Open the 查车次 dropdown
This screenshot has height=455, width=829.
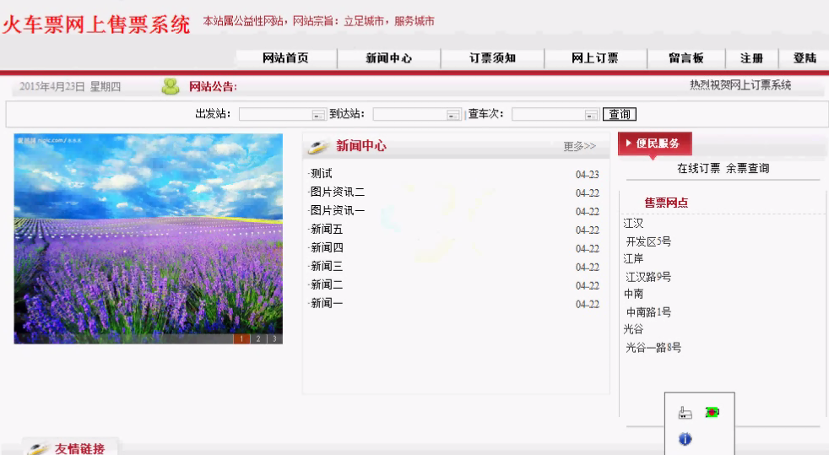click(591, 115)
